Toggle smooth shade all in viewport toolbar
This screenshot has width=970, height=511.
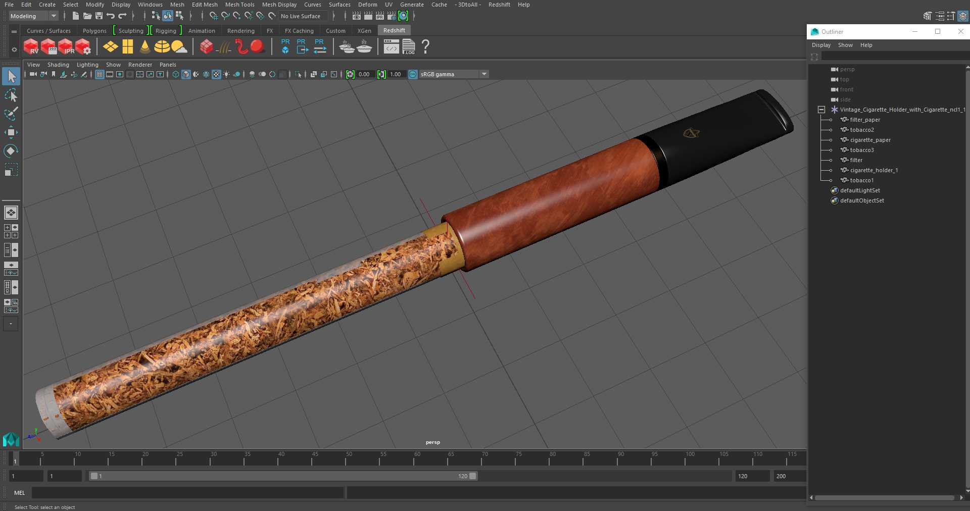pos(186,74)
